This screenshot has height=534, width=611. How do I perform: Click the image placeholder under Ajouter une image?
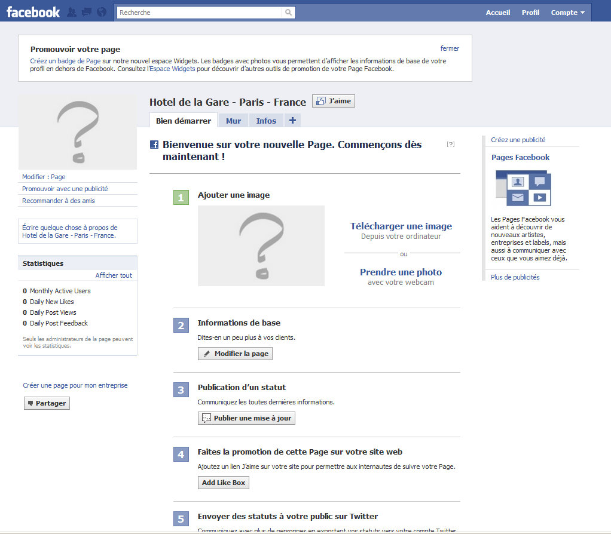(x=261, y=245)
